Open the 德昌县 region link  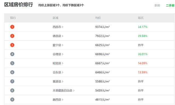coord(58,36)
